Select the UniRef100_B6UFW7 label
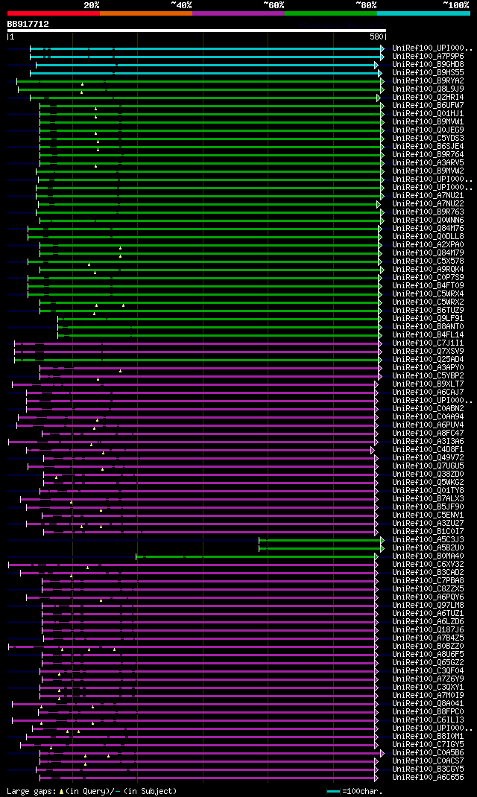This screenshot has height=797, width=477. tap(428, 105)
